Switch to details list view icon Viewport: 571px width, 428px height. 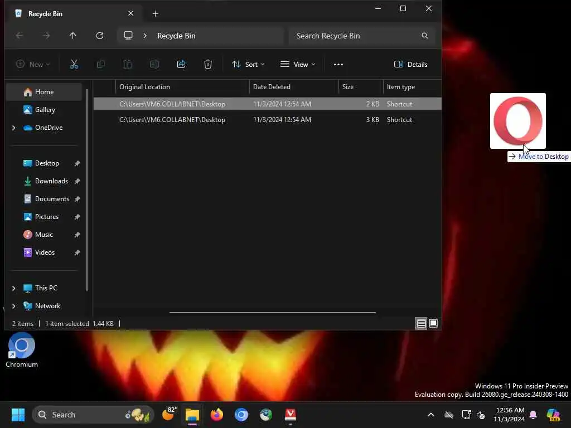click(422, 323)
